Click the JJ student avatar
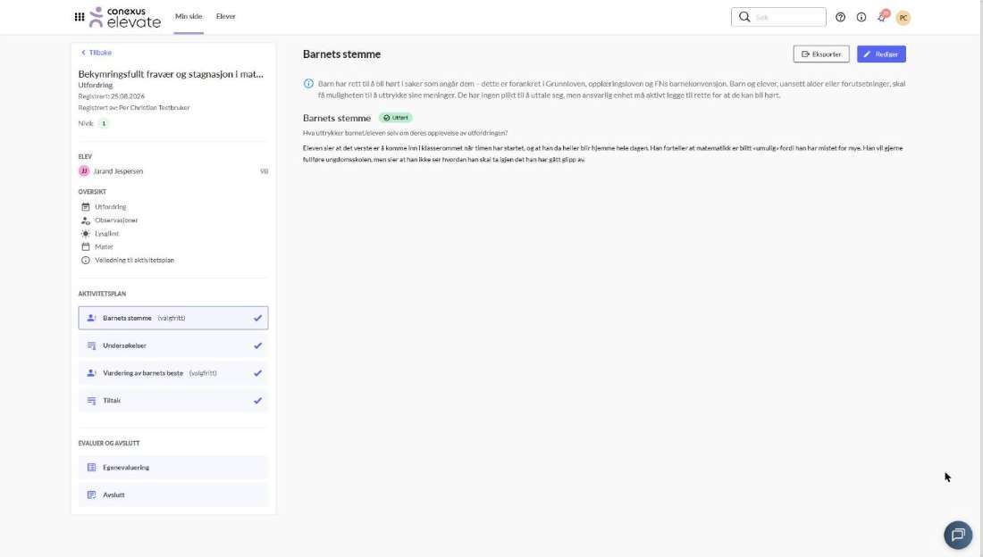Image resolution: width=983 pixels, height=557 pixels. click(84, 171)
